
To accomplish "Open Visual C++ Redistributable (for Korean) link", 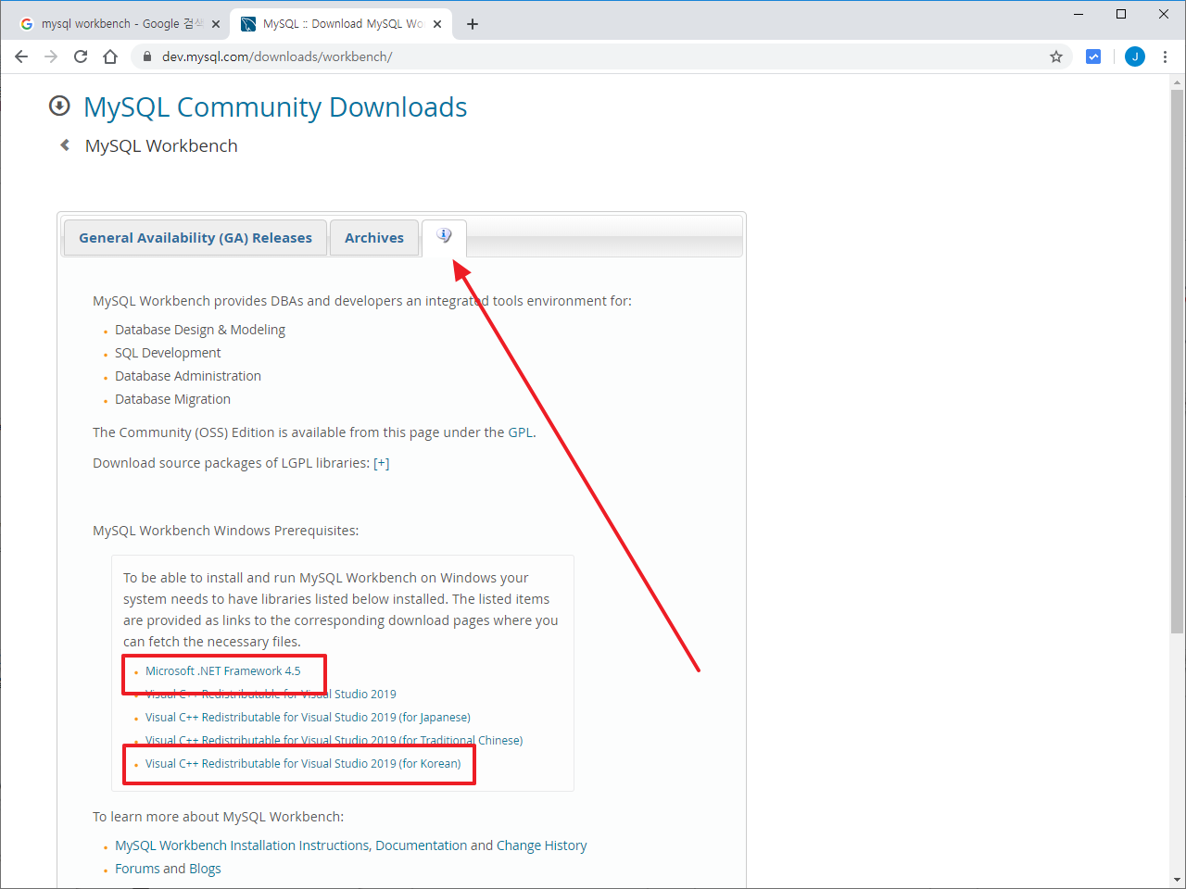I will [x=303, y=764].
